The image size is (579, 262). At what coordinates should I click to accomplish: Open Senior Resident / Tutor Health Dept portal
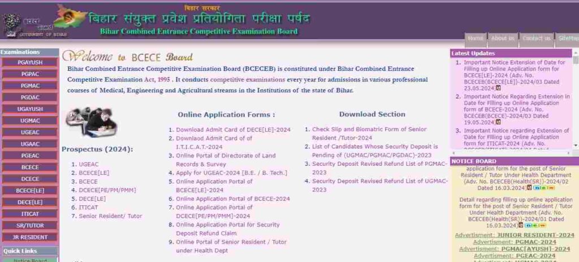click(231, 246)
